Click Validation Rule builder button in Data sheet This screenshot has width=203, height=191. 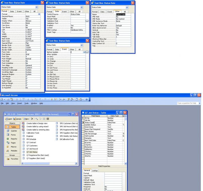point(87,21)
